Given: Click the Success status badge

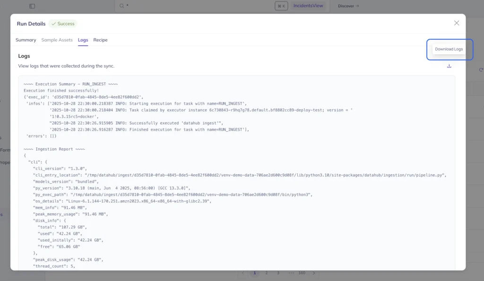Looking at the screenshot, I should pos(62,23).
